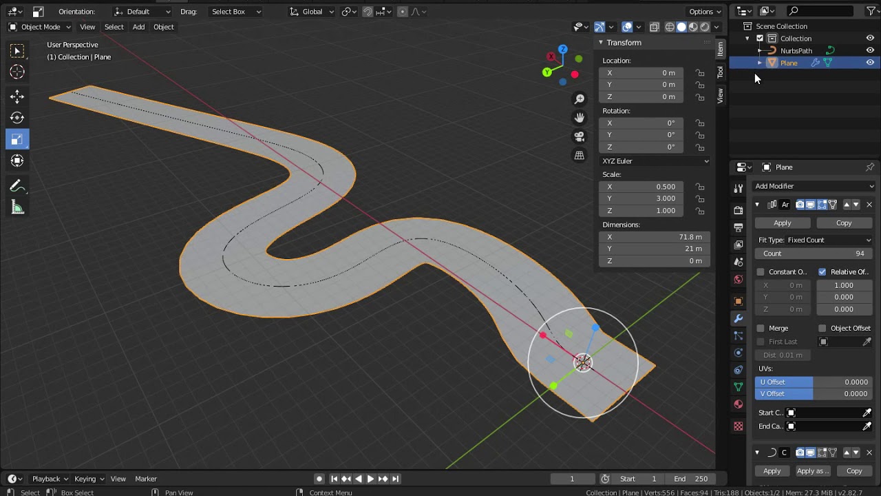Open the Global transform orientation dropdown
The height and width of the screenshot is (496, 881).
coord(312,12)
